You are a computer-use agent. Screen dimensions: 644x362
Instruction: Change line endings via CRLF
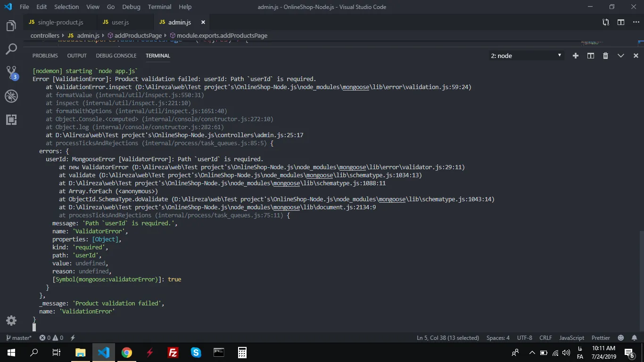pos(545,338)
